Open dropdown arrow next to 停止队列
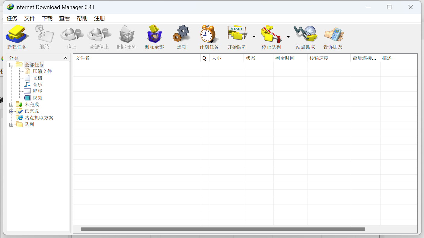 coord(288,37)
